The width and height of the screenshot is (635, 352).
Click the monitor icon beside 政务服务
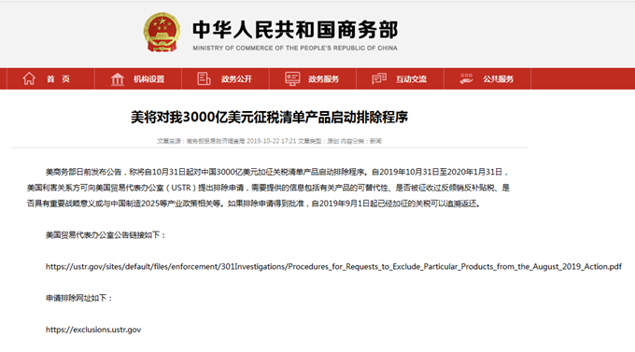point(292,78)
